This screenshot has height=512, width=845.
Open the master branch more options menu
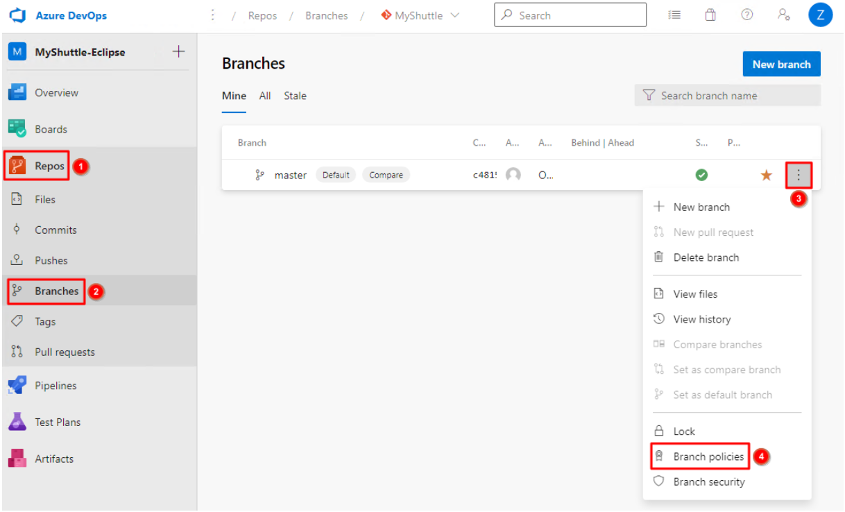click(x=799, y=175)
